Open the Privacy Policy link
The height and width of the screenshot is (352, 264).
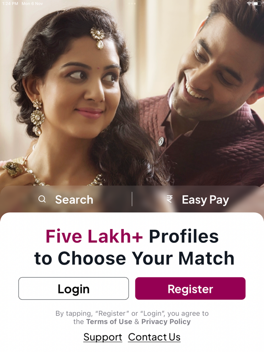[x=166, y=321]
